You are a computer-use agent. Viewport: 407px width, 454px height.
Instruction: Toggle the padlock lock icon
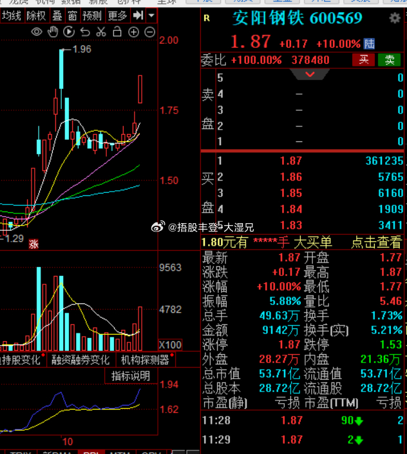[x=117, y=32]
